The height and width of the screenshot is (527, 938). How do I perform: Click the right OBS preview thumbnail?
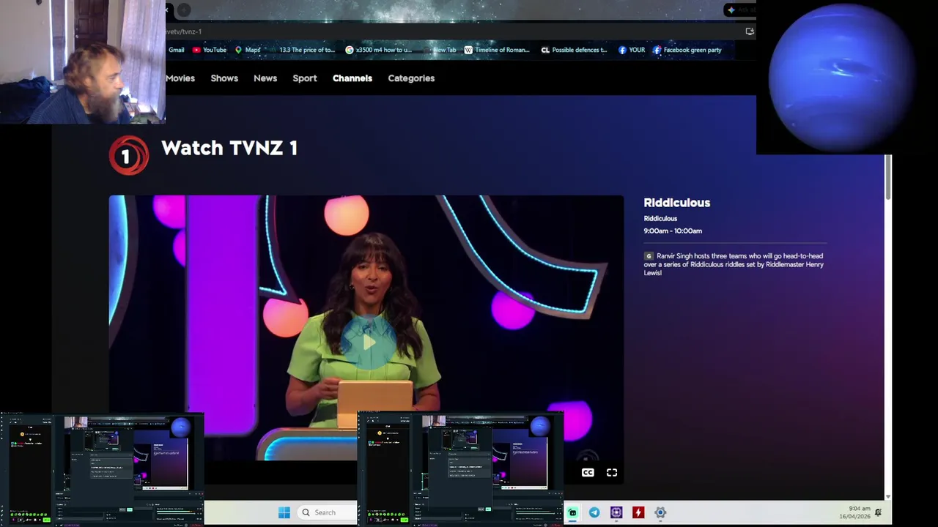coord(460,469)
